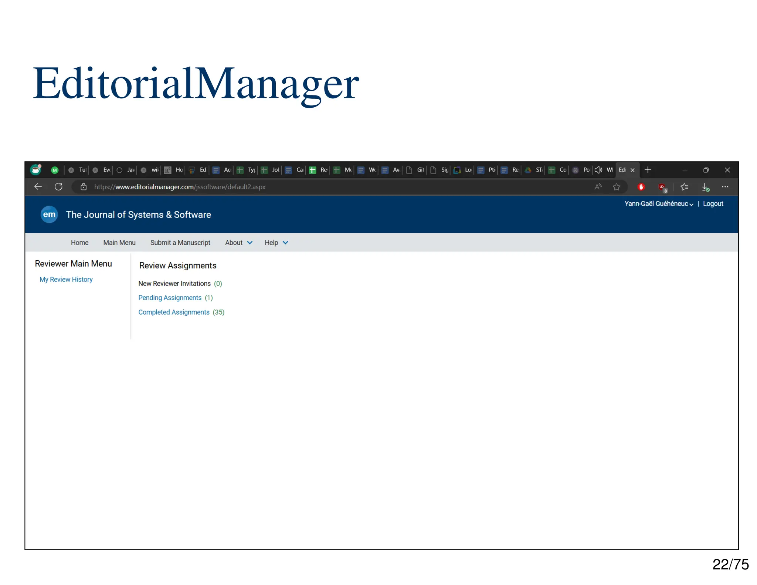Click The Journal of Systems & Software title
The image size is (757, 585).
[x=139, y=215]
